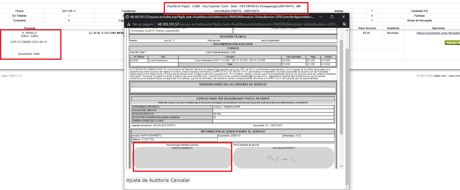Click the 'Cancelar' button
This screenshot has height=190, width=460.
click(x=180, y=180)
